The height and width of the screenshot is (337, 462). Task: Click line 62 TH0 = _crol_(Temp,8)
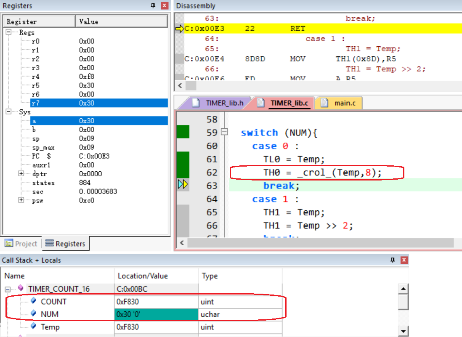(323, 172)
